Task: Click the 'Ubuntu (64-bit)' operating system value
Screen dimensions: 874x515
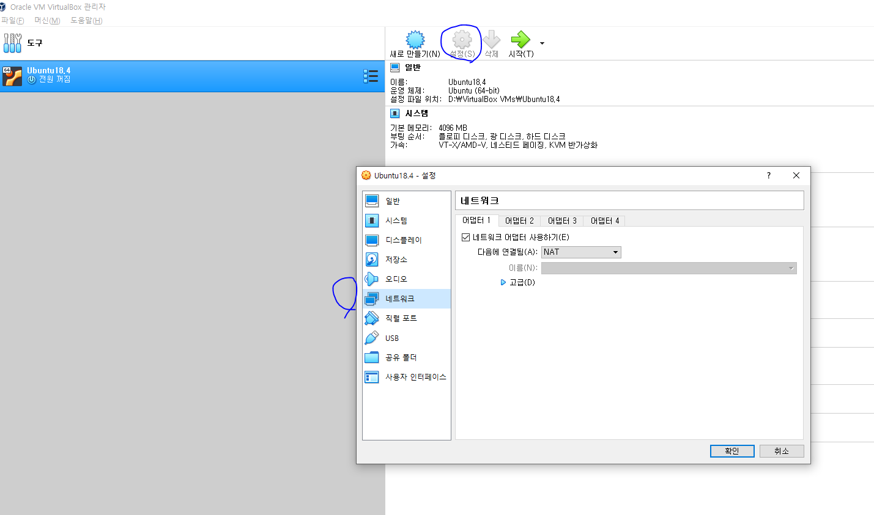Action: point(474,90)
